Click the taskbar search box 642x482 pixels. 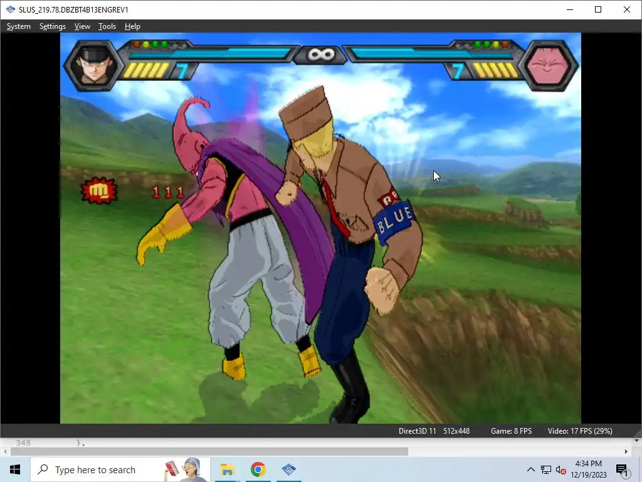click(x=120, y=469)
